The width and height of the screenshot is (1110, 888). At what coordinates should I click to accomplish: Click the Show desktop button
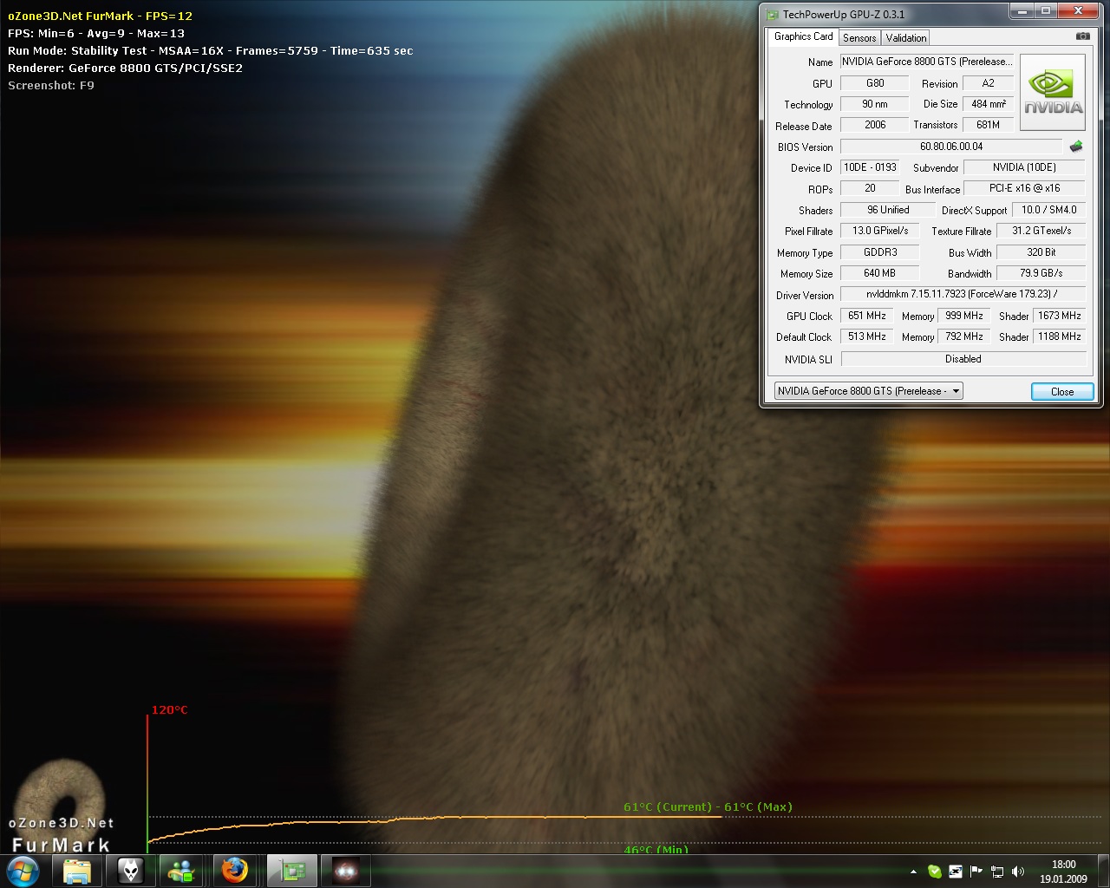1103,871
